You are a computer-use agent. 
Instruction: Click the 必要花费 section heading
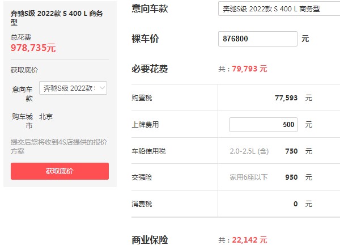[x=150, y=69]
